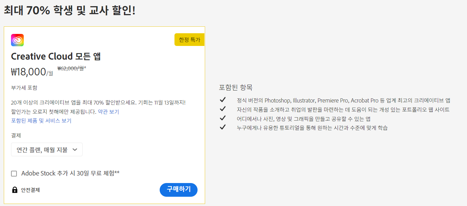
Task: Click the chevron arrow in payment plan dropdown
Action: 75,150
